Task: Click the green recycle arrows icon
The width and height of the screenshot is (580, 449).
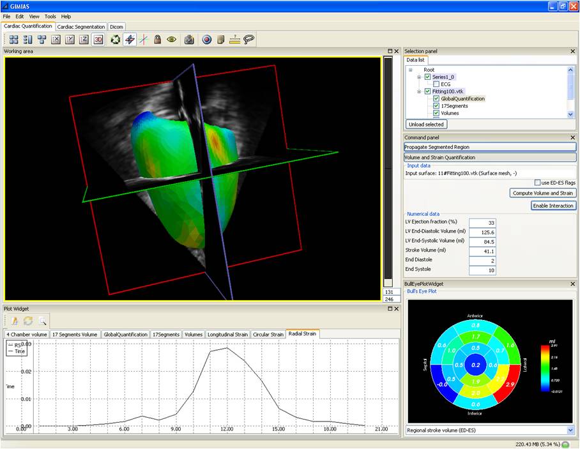Action: (x=115, y=40)
